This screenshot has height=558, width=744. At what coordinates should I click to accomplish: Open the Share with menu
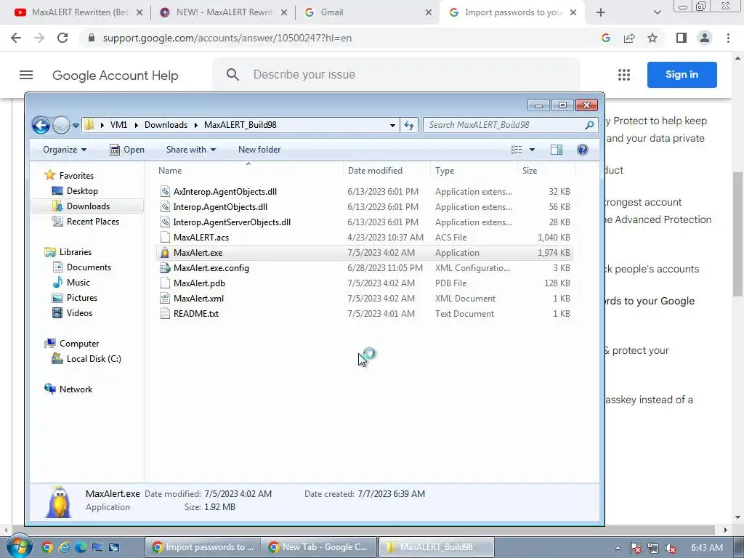click(x=191, y=150)
